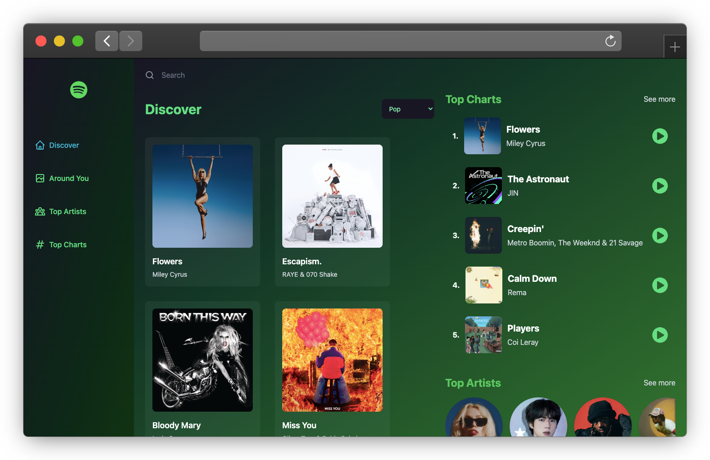710x460 pixels.
Task: Click the Spotify logo in the sidebar
Action: (x=79, y=90)
